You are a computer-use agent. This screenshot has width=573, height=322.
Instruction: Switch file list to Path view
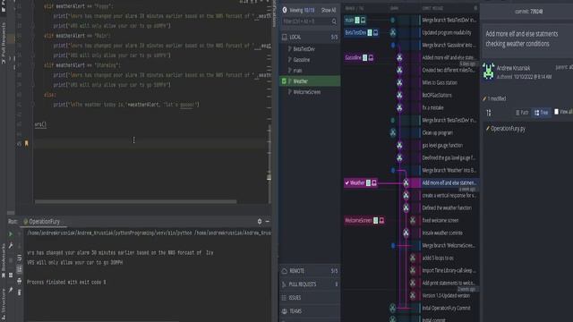click(522, 113)
